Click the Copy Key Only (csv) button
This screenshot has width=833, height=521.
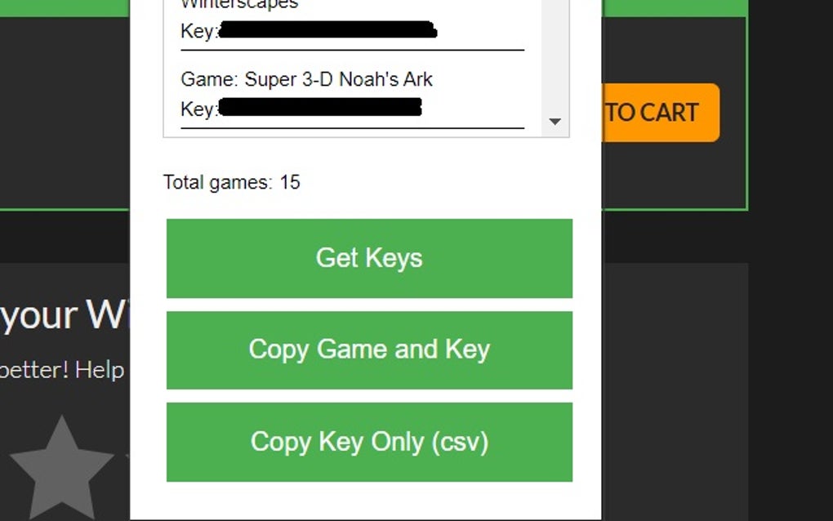pyautogui.click(x=369, y=442)
